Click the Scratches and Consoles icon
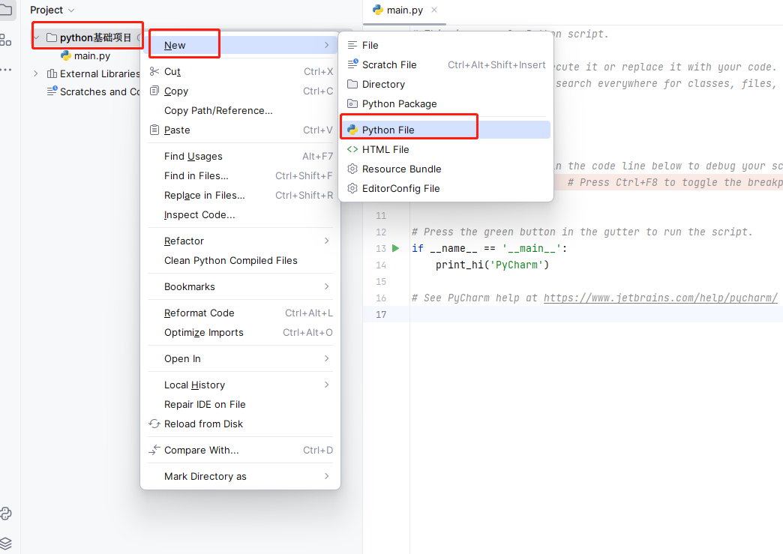The width and height of the screenshot is (783, 554). pos(52,91)
